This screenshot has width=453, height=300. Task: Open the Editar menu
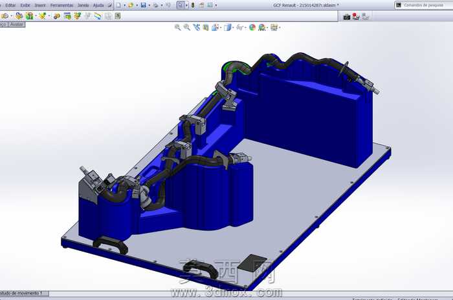(x=11, y=5)
